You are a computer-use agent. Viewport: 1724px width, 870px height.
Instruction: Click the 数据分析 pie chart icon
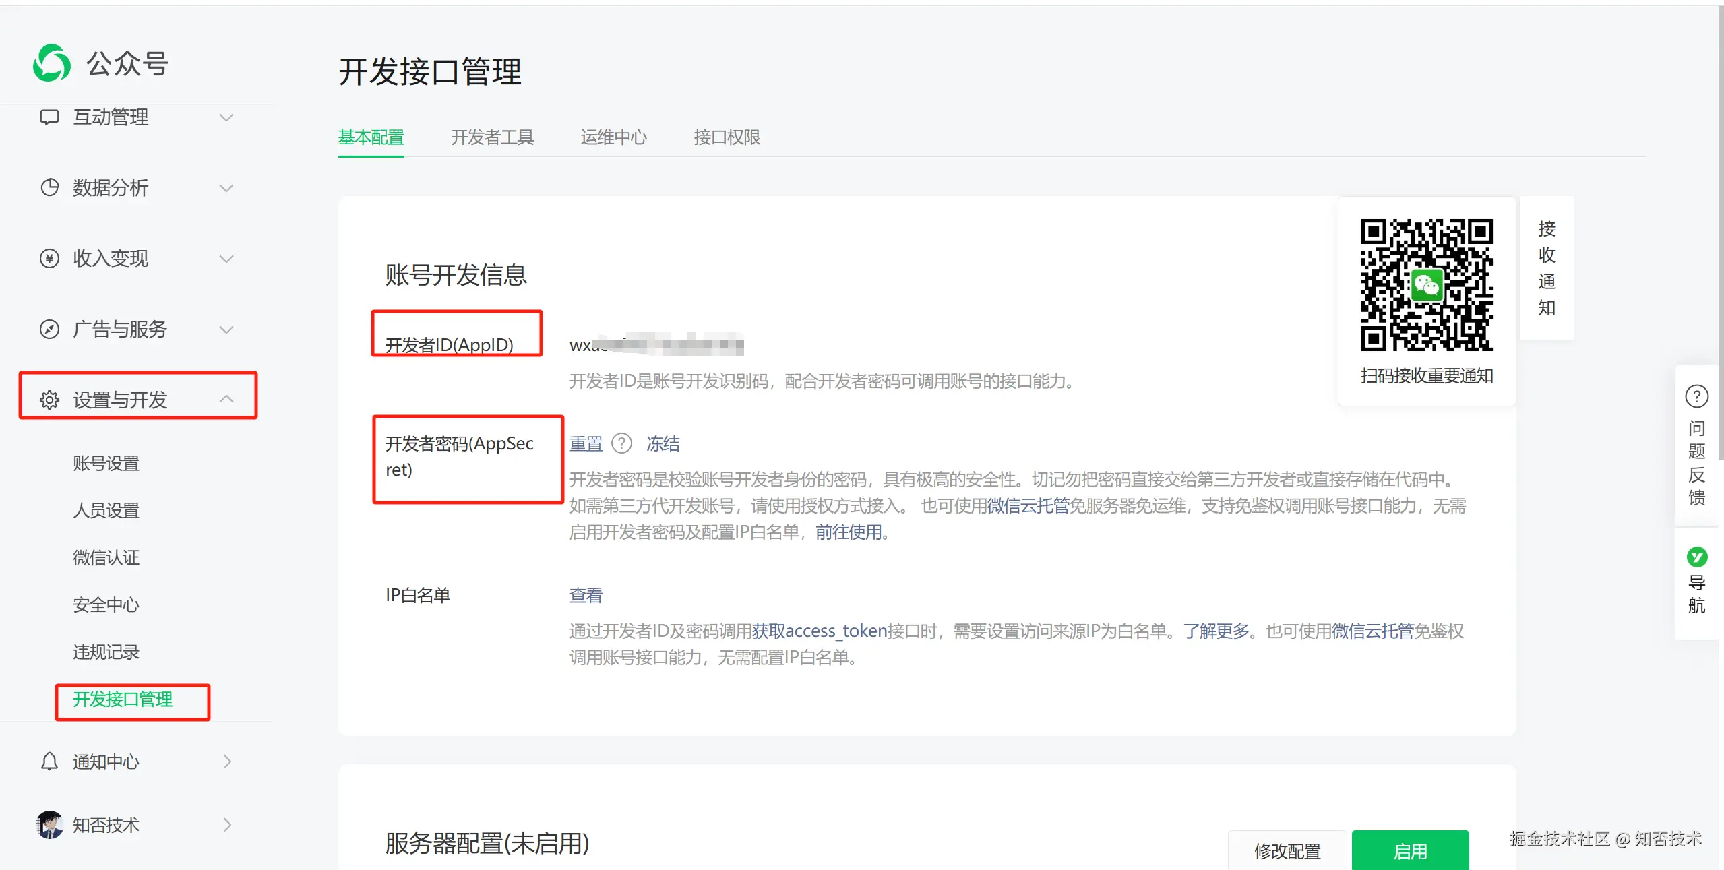(x=49, y=187)
